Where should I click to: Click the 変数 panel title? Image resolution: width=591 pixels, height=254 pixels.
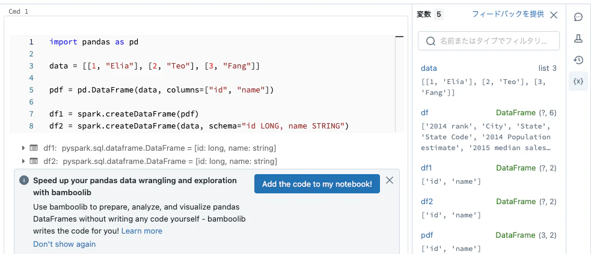(424, 14)
